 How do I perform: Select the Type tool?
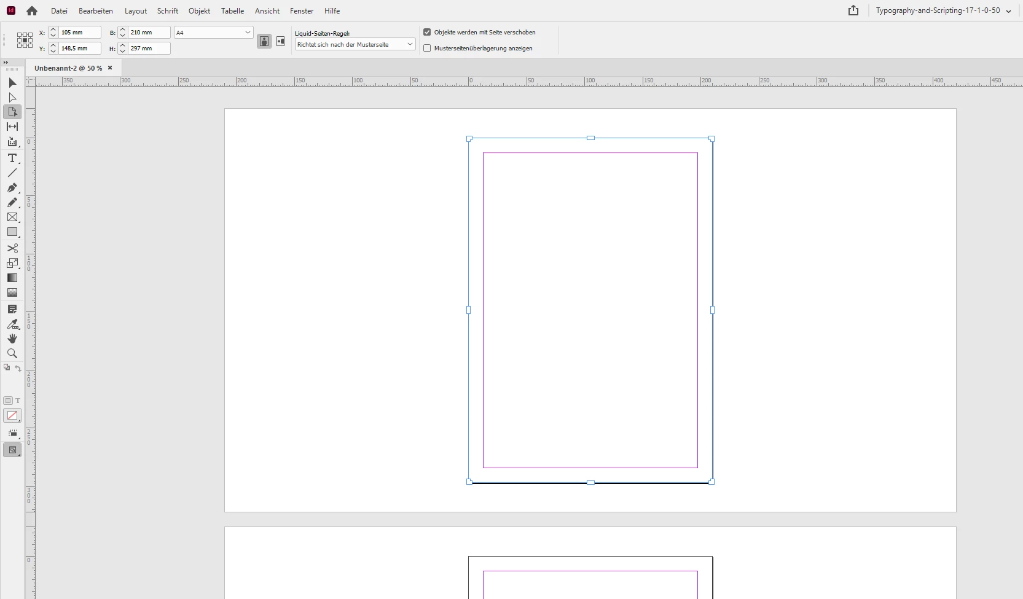pos(12,159)
